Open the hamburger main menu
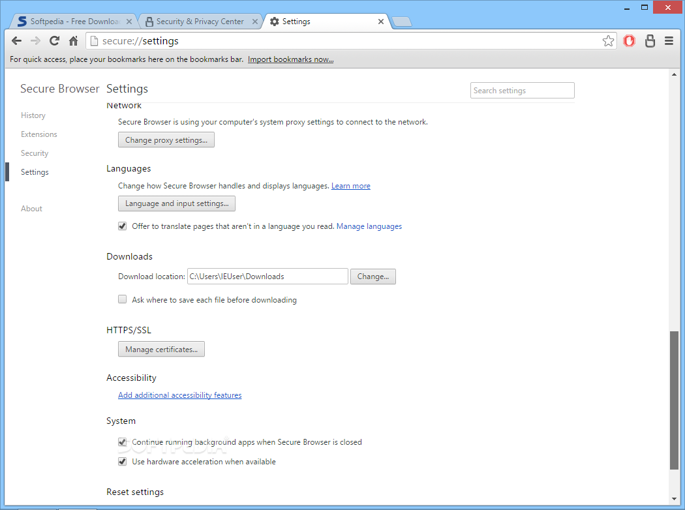685x510 pixels. (669, 41)
